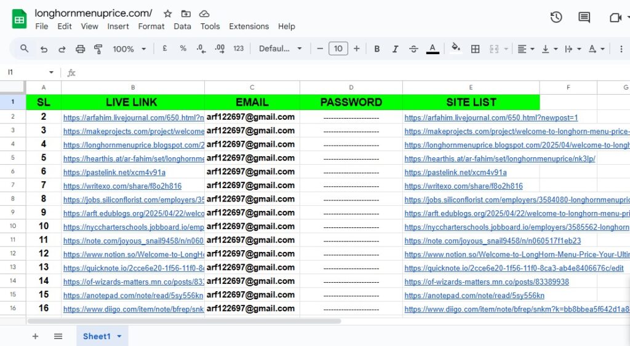Expand the merge cells options arrow
This screenshot has width=630, height=346.
coord(506,49)
